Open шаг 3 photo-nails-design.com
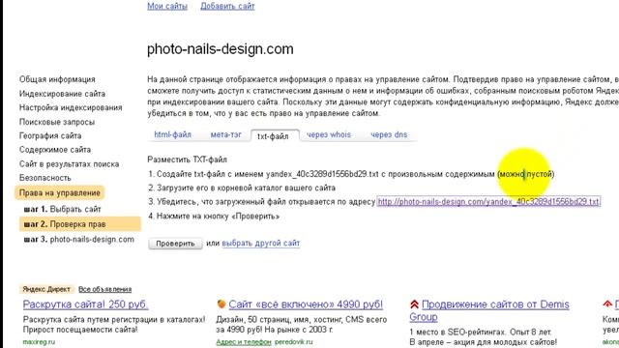Image resolution: width=619 pixels, height=348 pixels. [79, 239]
